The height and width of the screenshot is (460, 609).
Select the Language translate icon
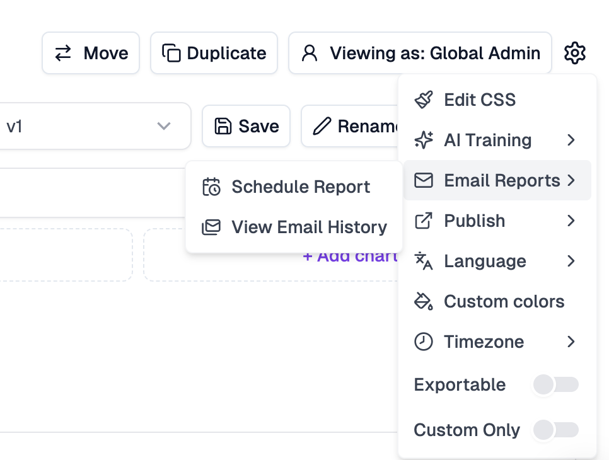coord(424,261)
